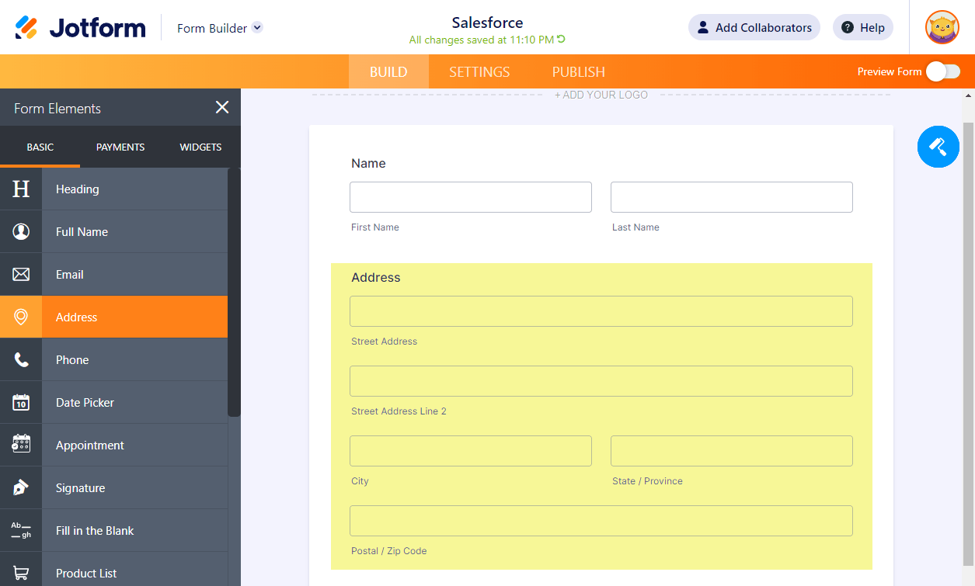This screenshot has height=586, width=975.
Task: Click the Date Picker calendar icon
Action: 21,402
